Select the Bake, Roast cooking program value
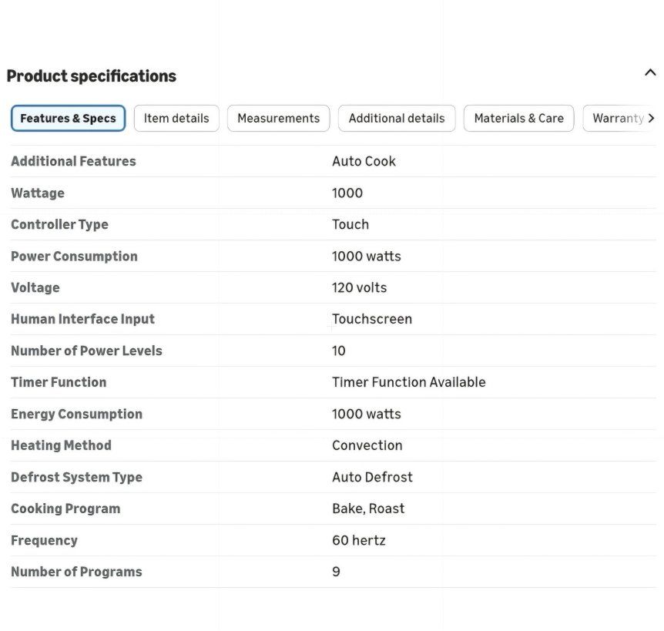Viewport: 664px width, 631px height. click(368, 508)
